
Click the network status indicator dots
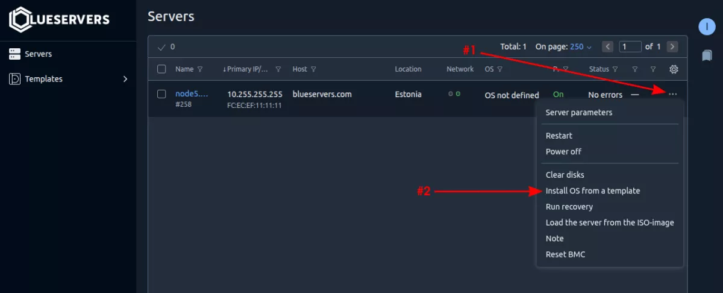pyautogui.click(x=454, y=94)
